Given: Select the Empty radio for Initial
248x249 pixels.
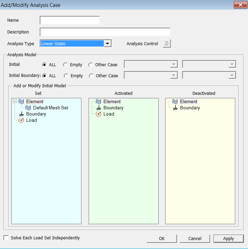Looking at the screenshot, I should point(65,65).
